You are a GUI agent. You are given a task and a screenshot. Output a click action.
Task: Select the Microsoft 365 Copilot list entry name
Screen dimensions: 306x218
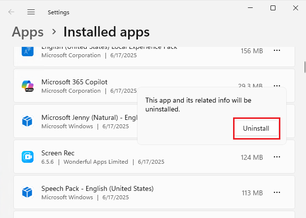tap(74, 82)
